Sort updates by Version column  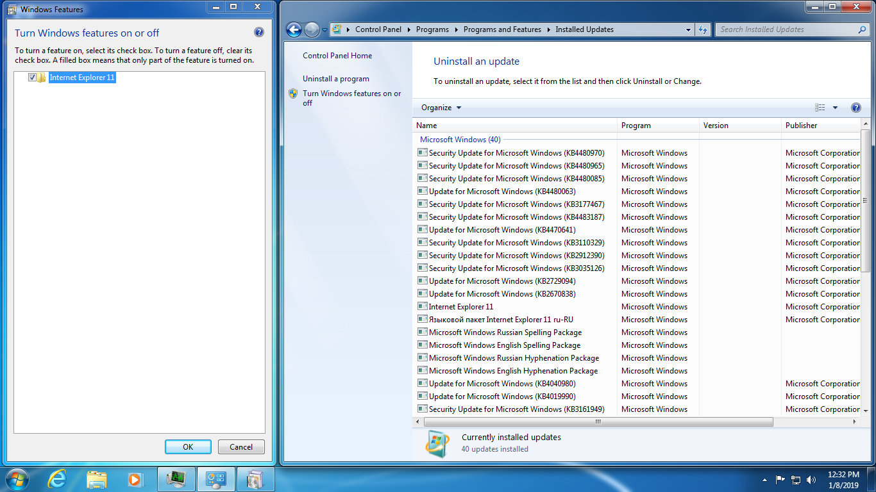740,126
